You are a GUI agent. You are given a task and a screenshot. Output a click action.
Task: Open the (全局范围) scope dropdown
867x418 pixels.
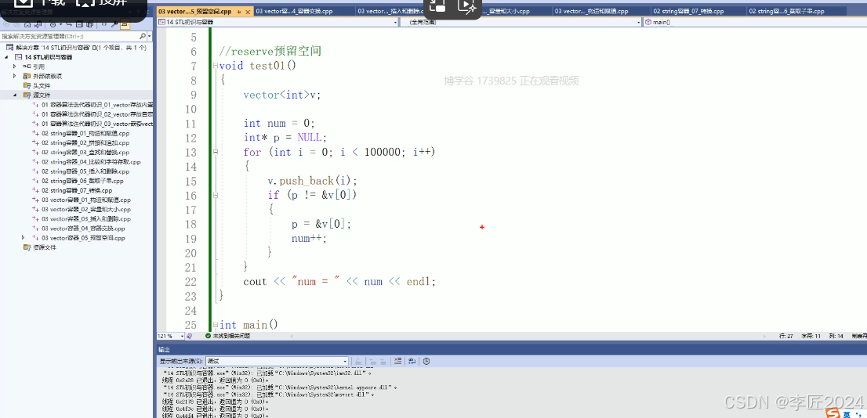coord(521,22)
